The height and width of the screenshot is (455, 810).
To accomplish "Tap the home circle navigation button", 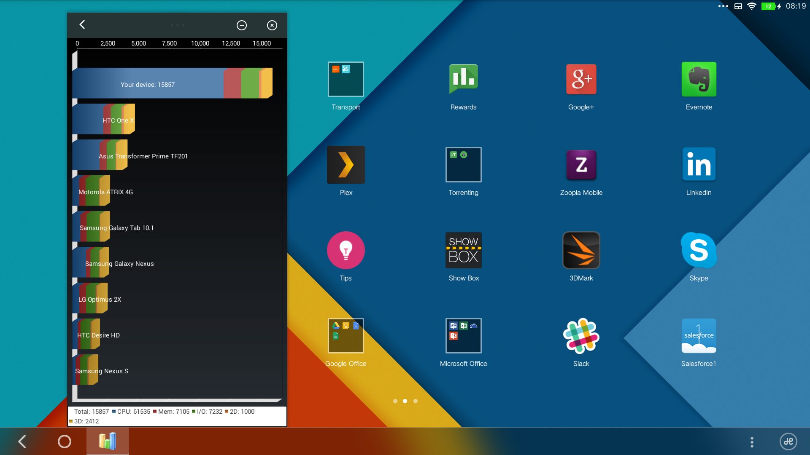I will click(65, 442).
